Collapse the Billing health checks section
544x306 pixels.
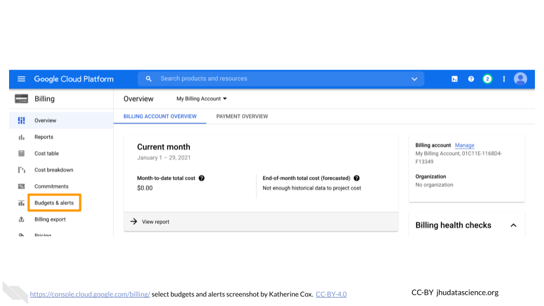point(513,225)
